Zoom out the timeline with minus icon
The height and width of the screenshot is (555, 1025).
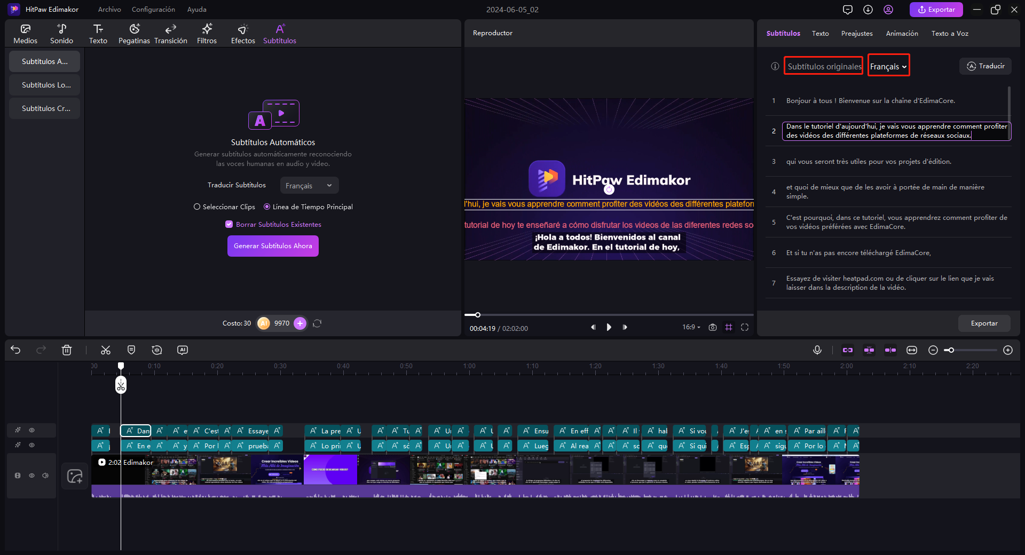tap(933, 350)
